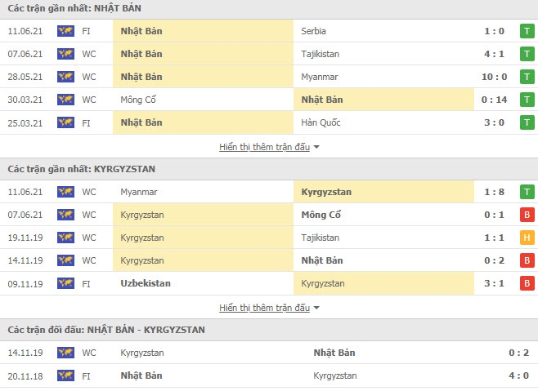Click the red B badge on the Kyrgyzstan 0 : 1 Mông Cổ row
This screenshot has width=538, height=391.
coord(527,215)
